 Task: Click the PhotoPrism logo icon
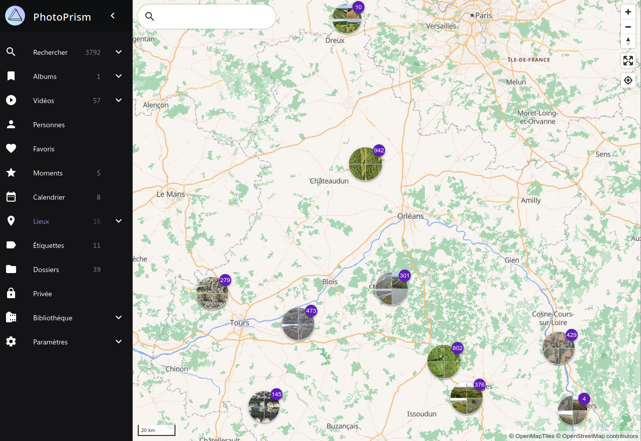(x=15, y=16)
